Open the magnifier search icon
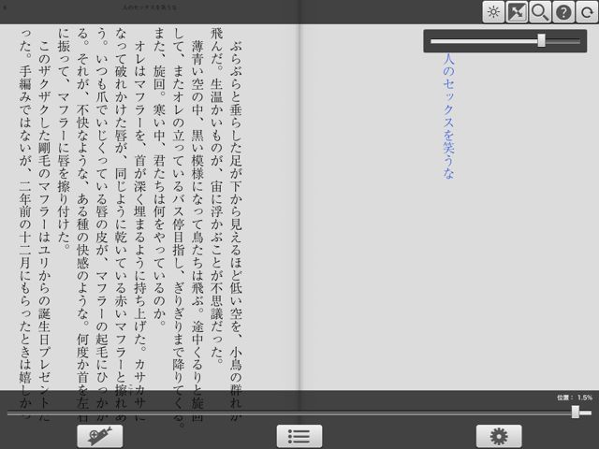599x449 pixels. point(540,12)
